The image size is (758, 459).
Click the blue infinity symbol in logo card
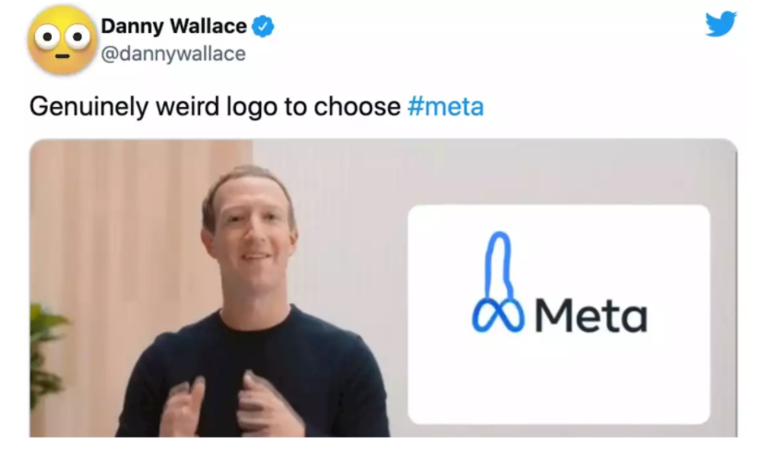click(498, 315)
